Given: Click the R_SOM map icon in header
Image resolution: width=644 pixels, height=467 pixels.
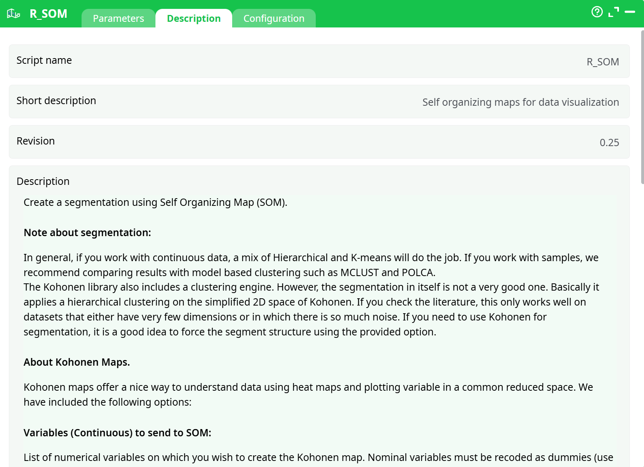Looking at the screenshot, I should tap(13, 14).
